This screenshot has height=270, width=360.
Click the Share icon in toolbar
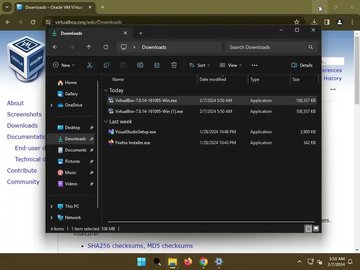click(157, 65)
